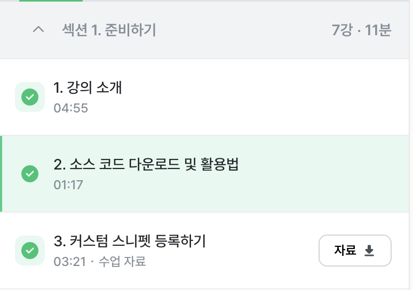Click the 수업 자료 label under lesson 3

[x=122, y=261]
